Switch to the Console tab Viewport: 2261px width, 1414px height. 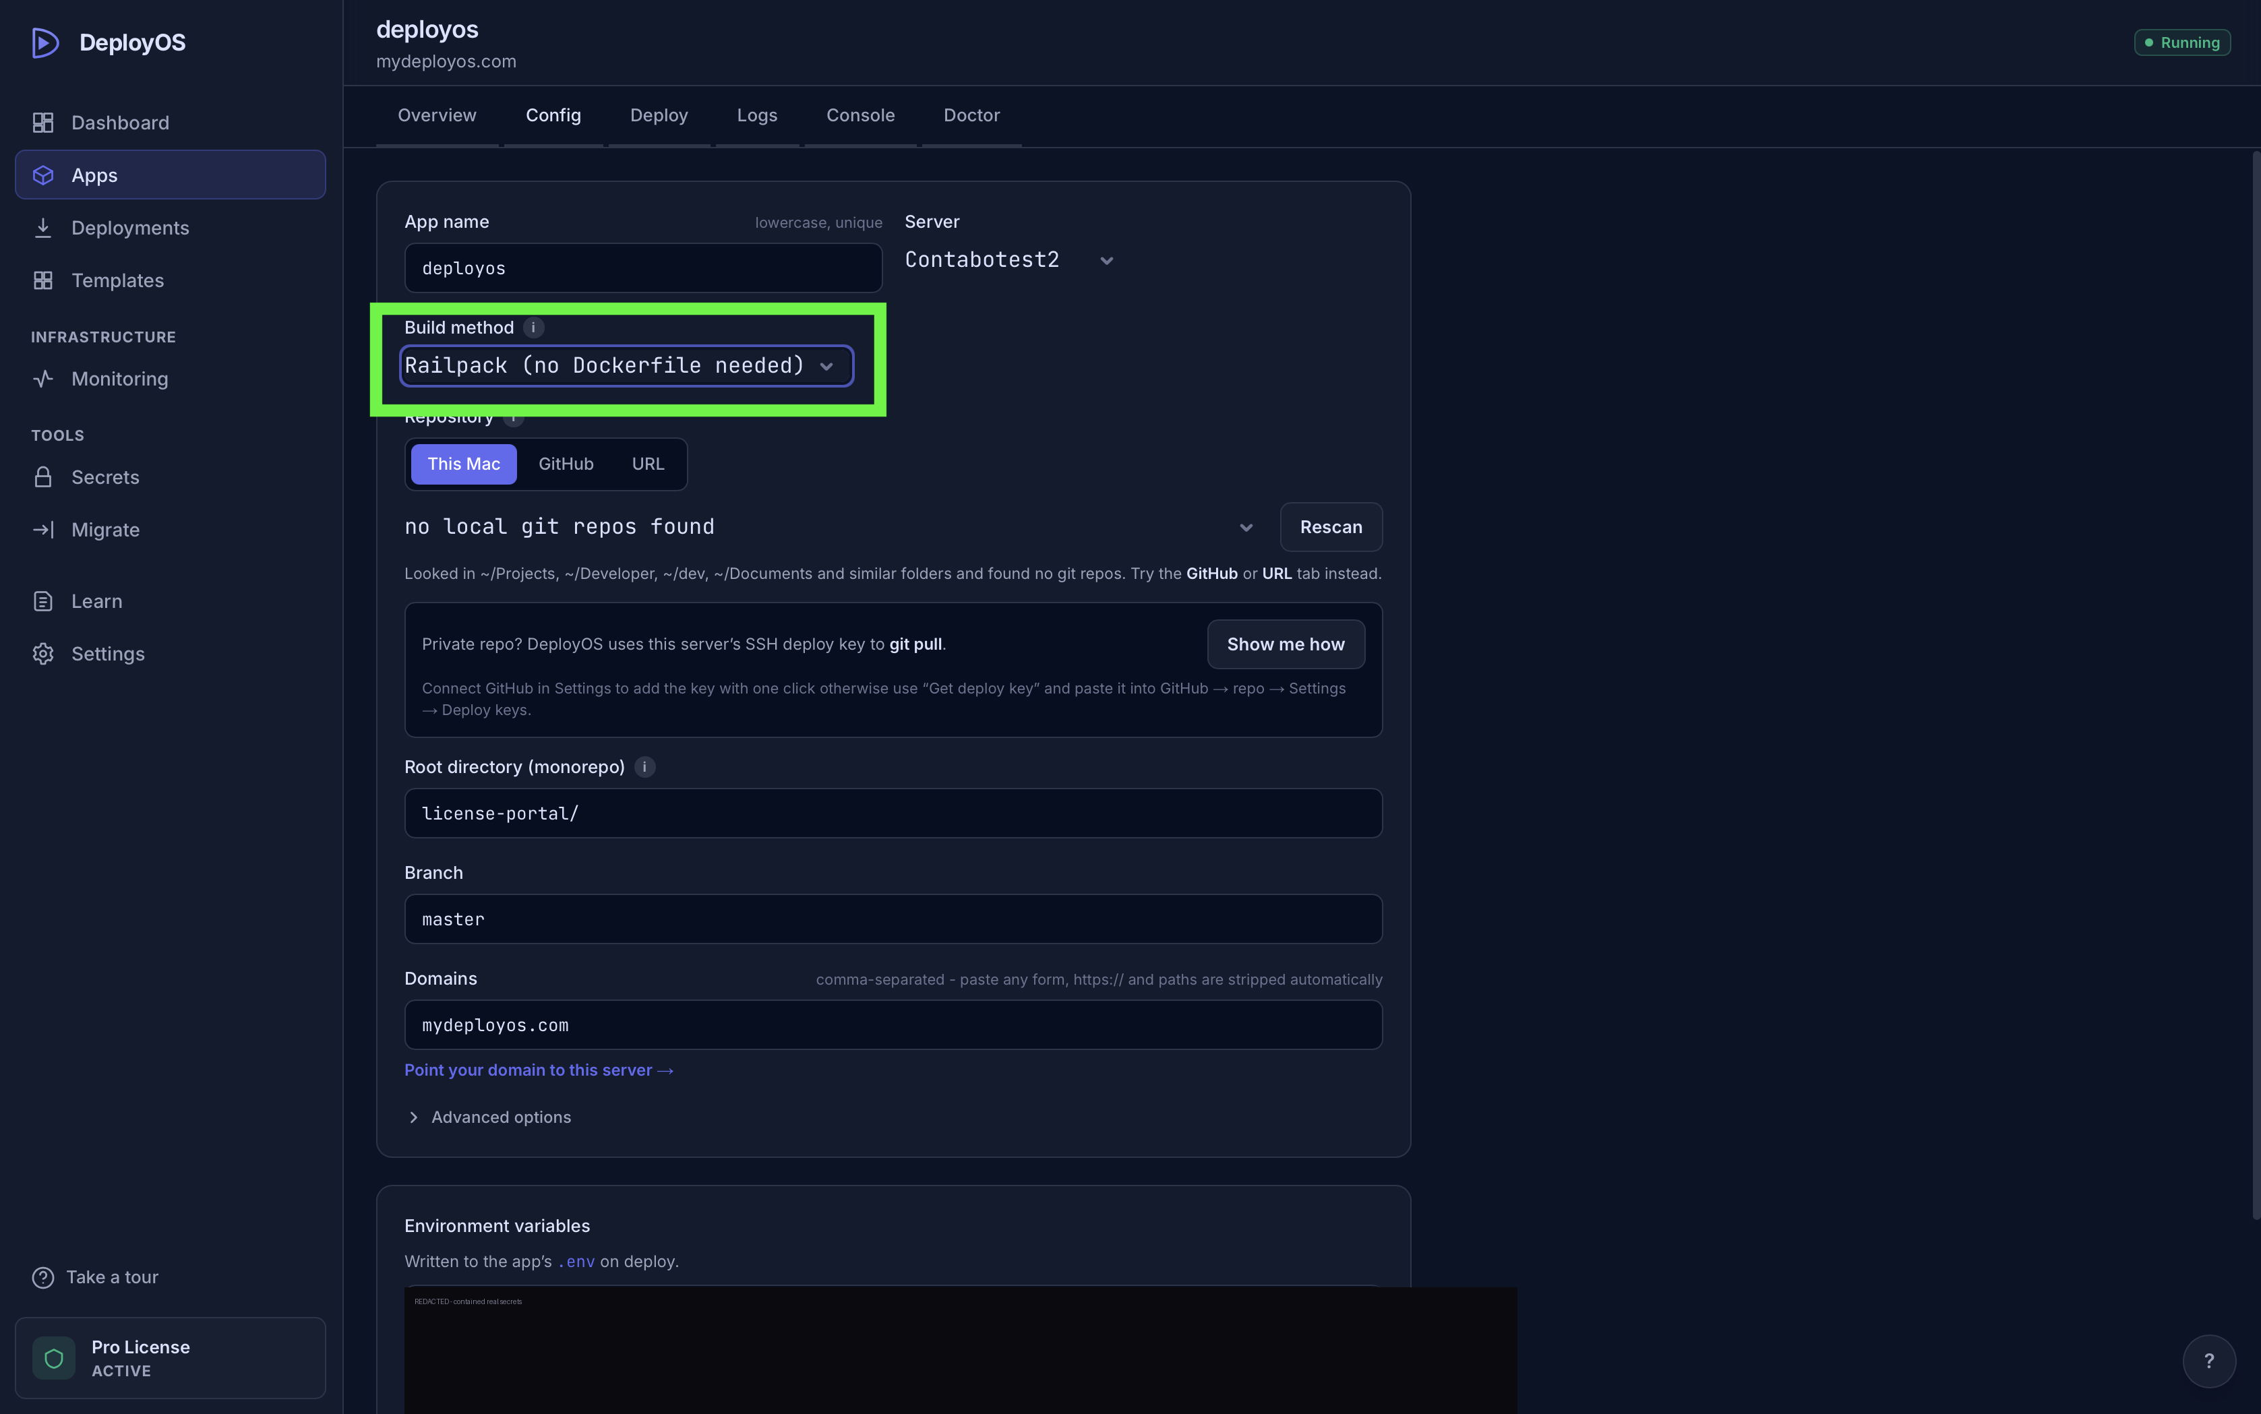[x=860, y=115]
